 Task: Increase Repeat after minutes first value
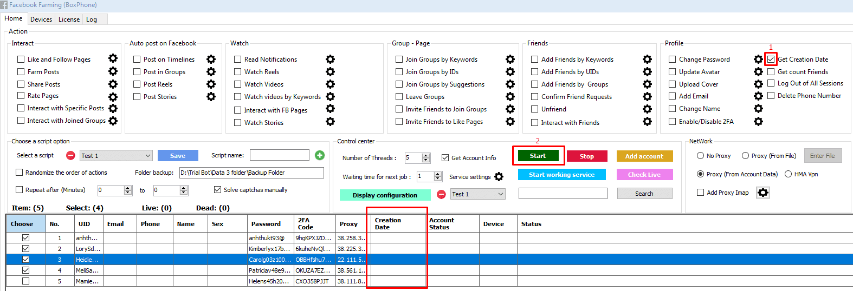pyautogui.click(x=128, y=188)
